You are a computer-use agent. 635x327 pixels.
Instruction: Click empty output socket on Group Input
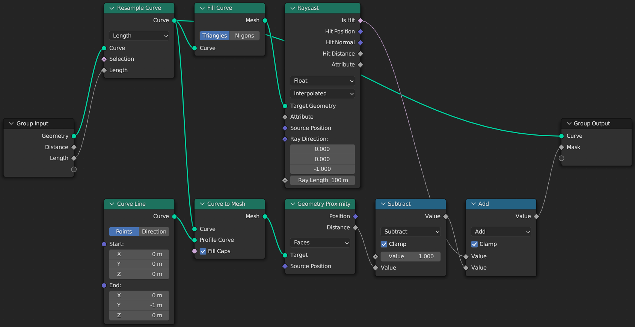[74, 169]
